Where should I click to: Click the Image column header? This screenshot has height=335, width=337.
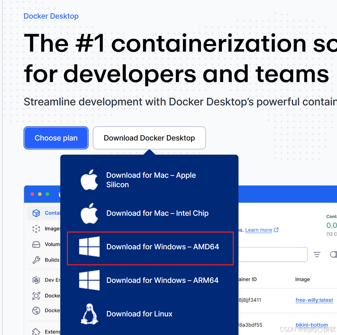pyautogui.click(x=303, y=279)
